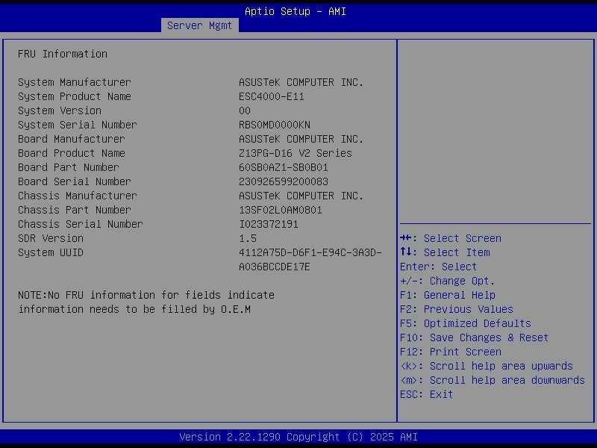The width and height of the screenshot is (597, 448).
Task: Select UUID first line 4112A75D-D6F1-E94C-3A3D-
Action: [310, 252]
